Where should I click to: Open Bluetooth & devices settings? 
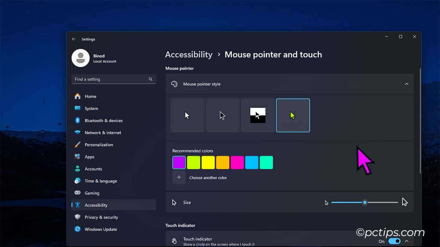tap(104, 120)
